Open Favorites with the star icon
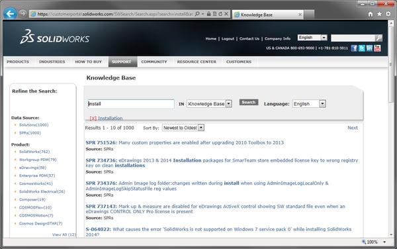Screen dimensions: 397x249 [x=379, y=14]
